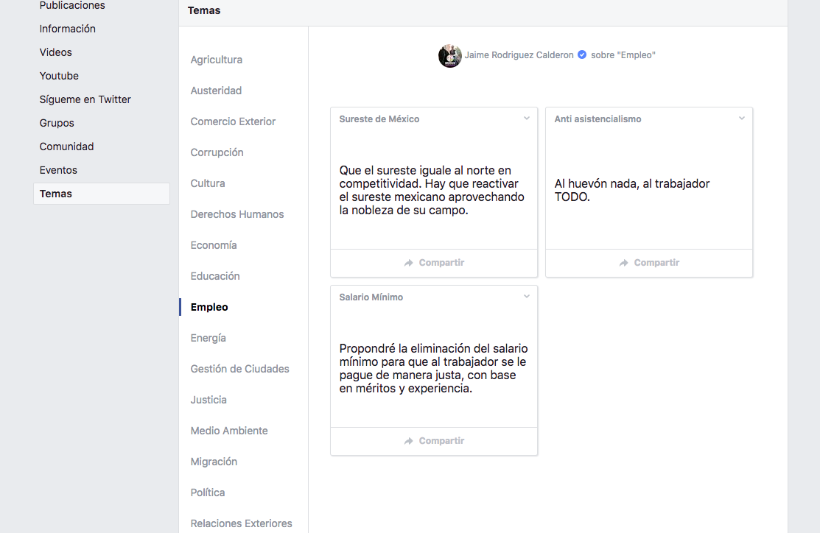This screenshot has height=533, width=820.
Task: Click the Jaime Rodriguez Calderon name link
Action: 519,54
